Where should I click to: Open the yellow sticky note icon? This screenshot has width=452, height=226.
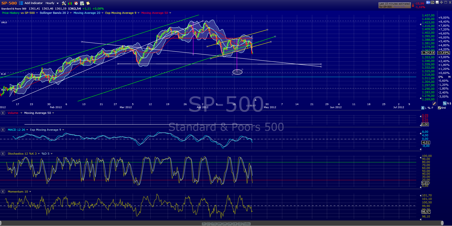pos(88,3)
